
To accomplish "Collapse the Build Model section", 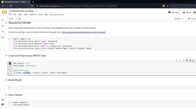I will (x=6, y=80).
